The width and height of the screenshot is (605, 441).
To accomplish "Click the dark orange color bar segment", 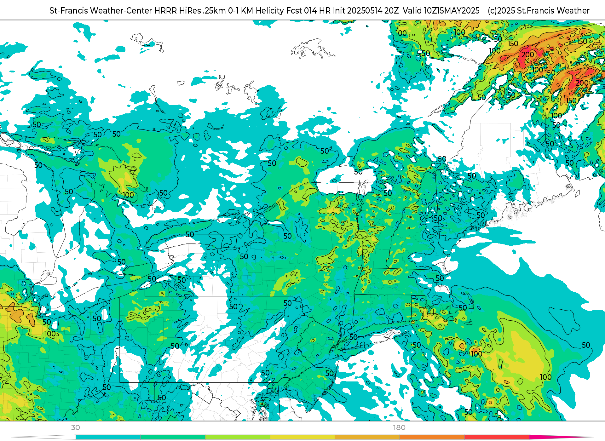I will point(432,437).
